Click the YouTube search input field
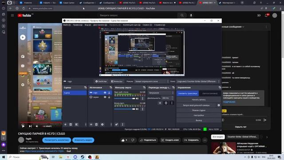 pyautogui.click(x=138, y=16)
